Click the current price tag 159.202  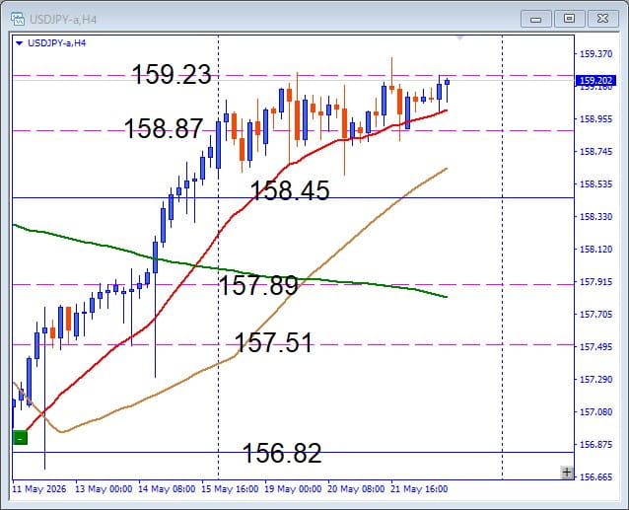pos(595,81)
